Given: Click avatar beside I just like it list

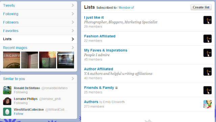Looking at the screenshot, I should [x=208, y=20].
